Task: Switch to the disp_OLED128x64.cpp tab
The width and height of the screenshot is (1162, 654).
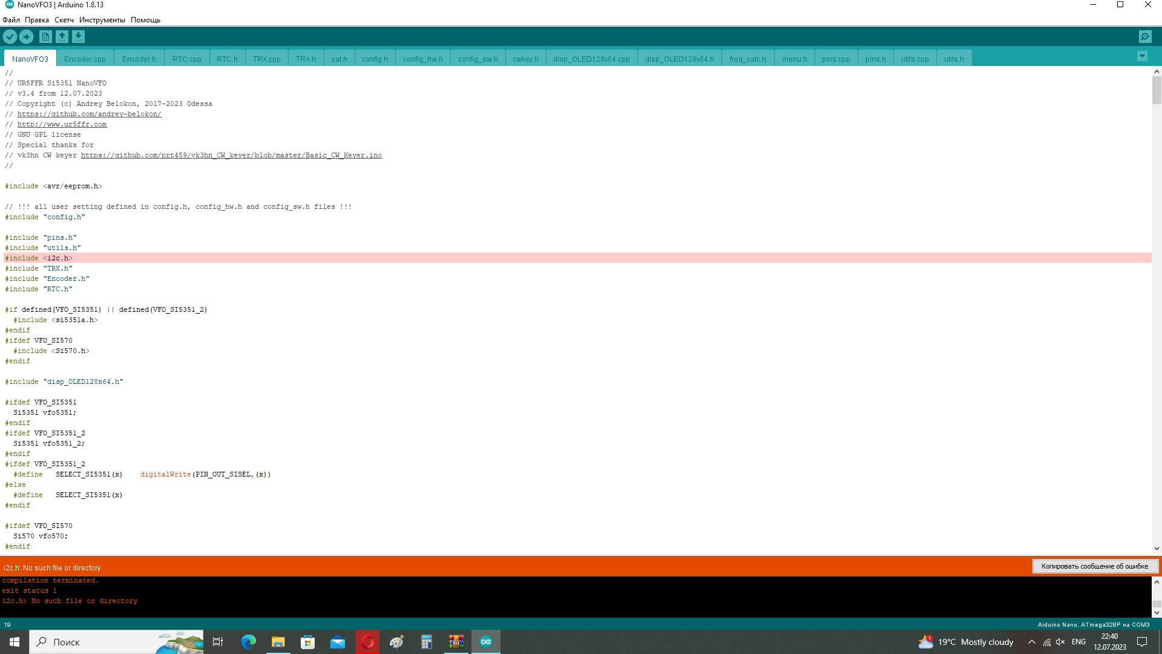Action: tap(591, 59)
